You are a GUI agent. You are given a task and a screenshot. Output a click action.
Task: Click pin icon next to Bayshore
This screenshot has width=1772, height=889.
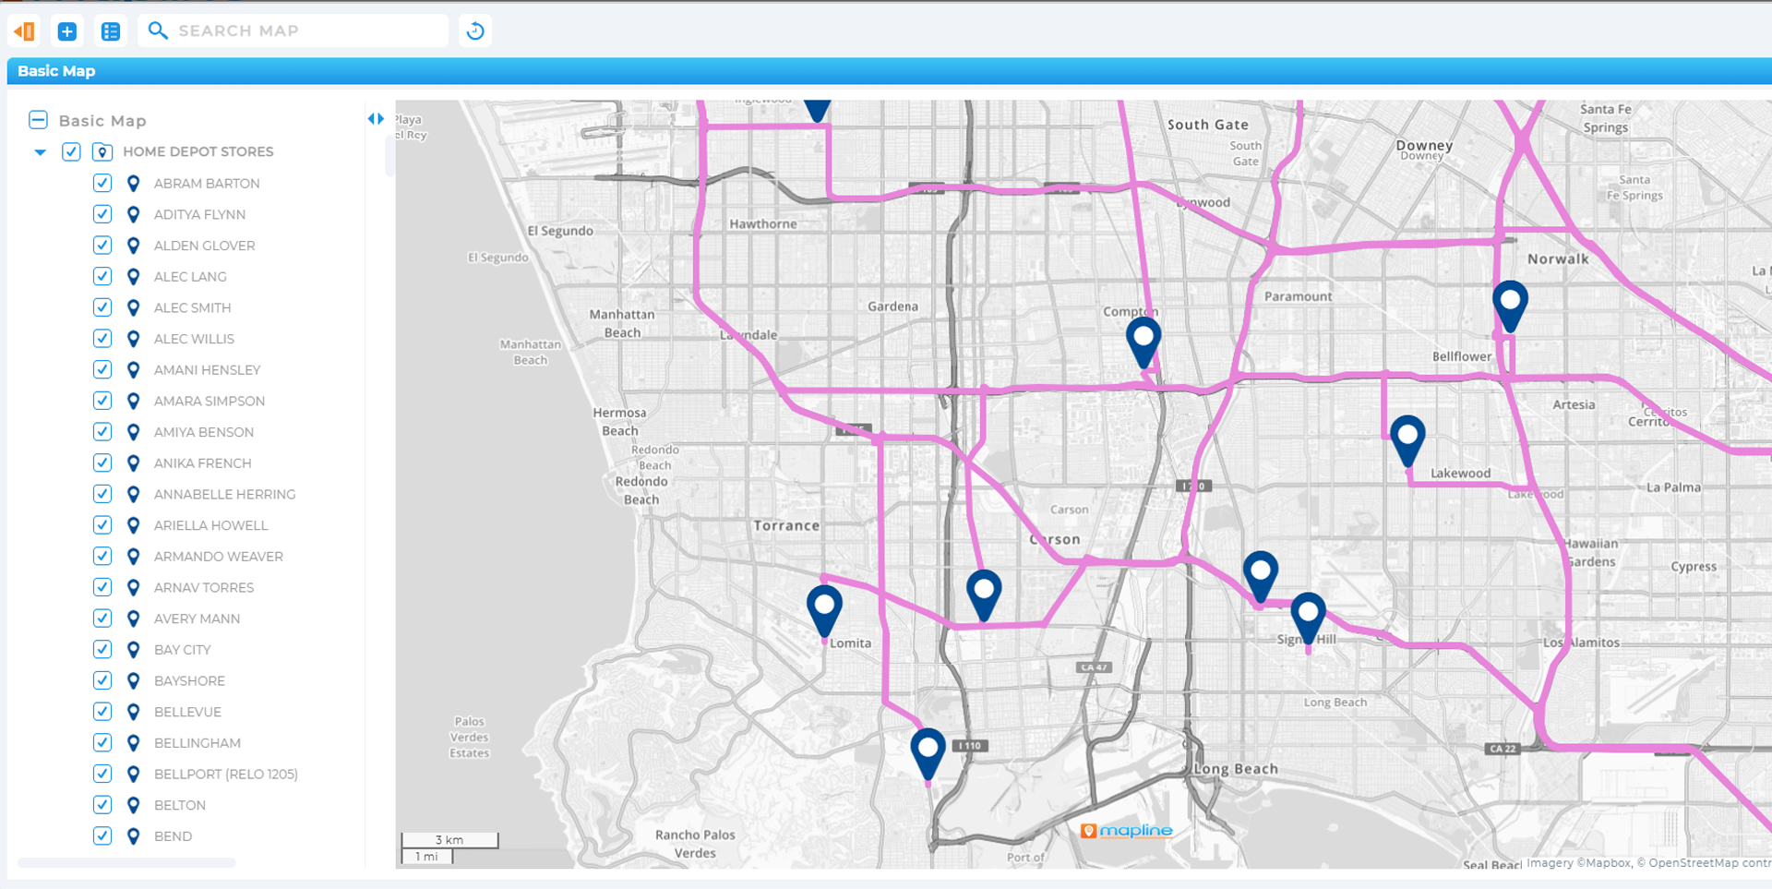click(x=133, y=680)
